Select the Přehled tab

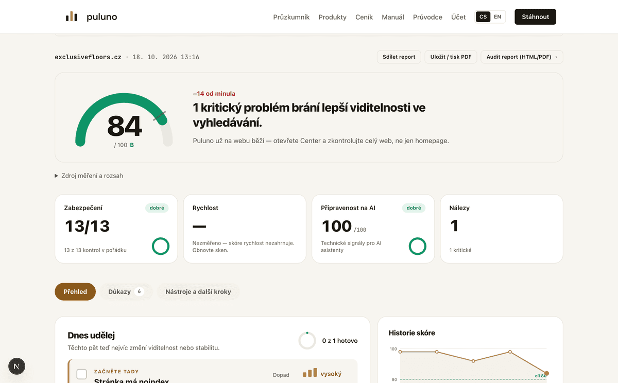tap(75, 291)
